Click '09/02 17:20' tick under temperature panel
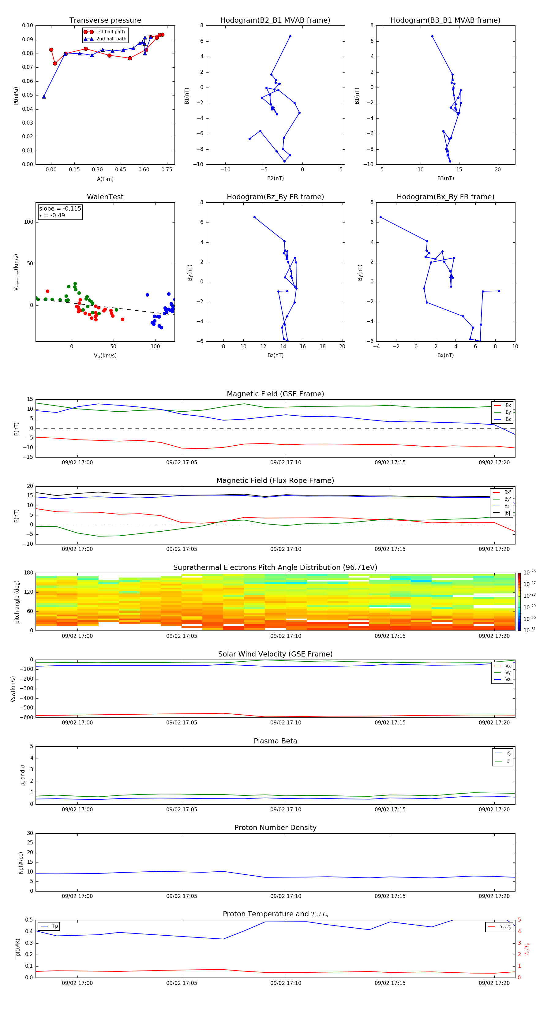The image size is (551, 1010). [494, 983]
